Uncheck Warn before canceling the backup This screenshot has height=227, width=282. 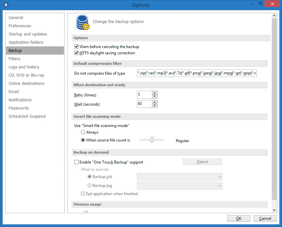(x=76, y=47)
